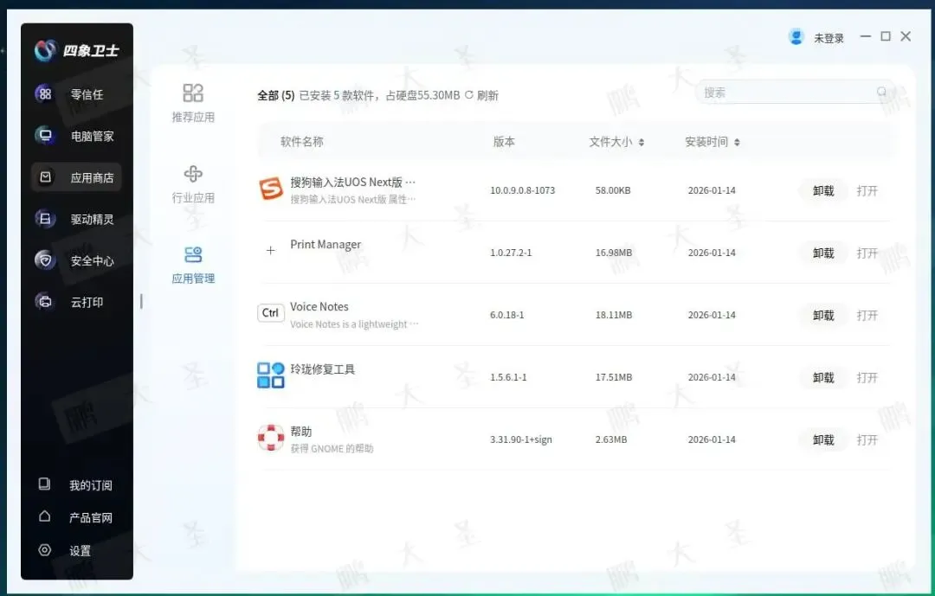The width and height of the screenshot is (935, 596).
Task: Click the Voice Notes Ctrl icon
Action: (x=271, y=313)
